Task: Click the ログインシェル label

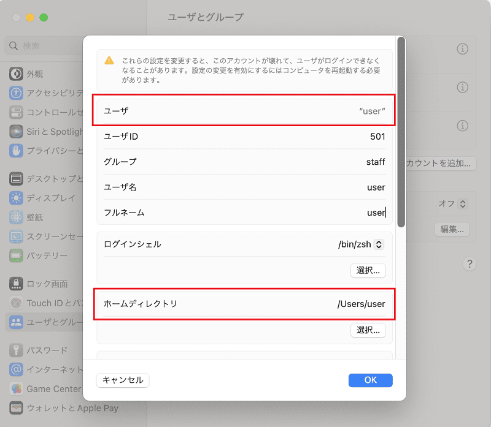Action: pyautogui.click(x=133, y=244)
